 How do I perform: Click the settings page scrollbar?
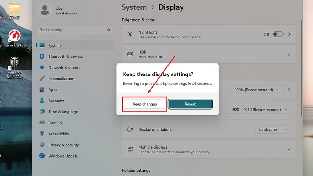(x=302, y=68)
